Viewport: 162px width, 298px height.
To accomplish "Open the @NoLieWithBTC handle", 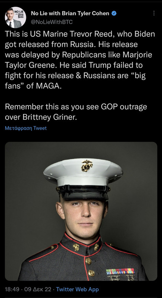I will coord(52,22).
